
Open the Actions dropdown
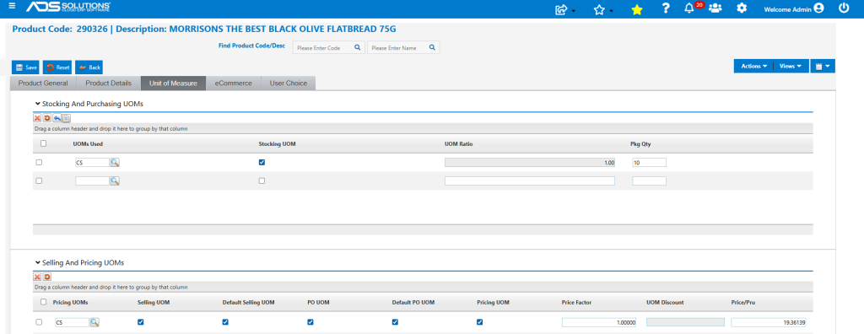[753, 66]
